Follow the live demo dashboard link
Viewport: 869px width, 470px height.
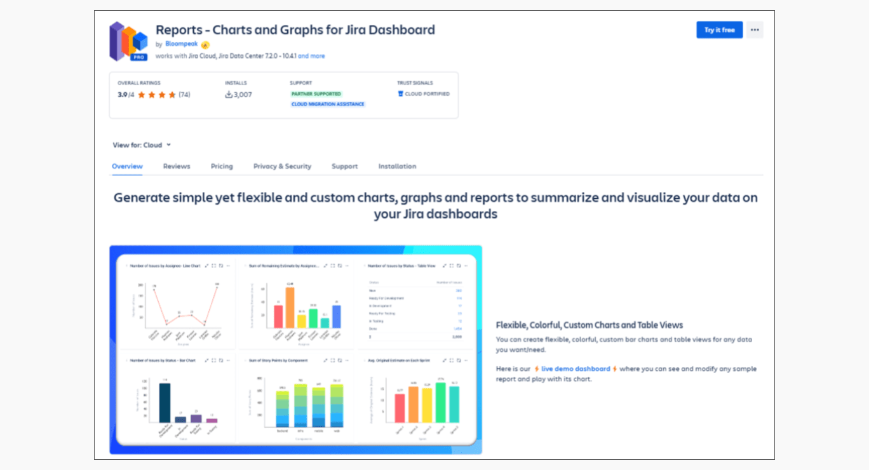(x=576, y=369)
